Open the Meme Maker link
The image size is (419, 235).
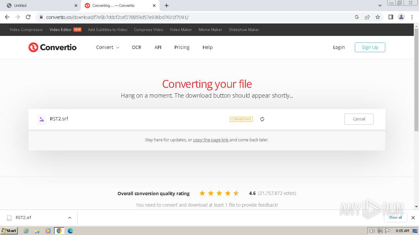210,30
